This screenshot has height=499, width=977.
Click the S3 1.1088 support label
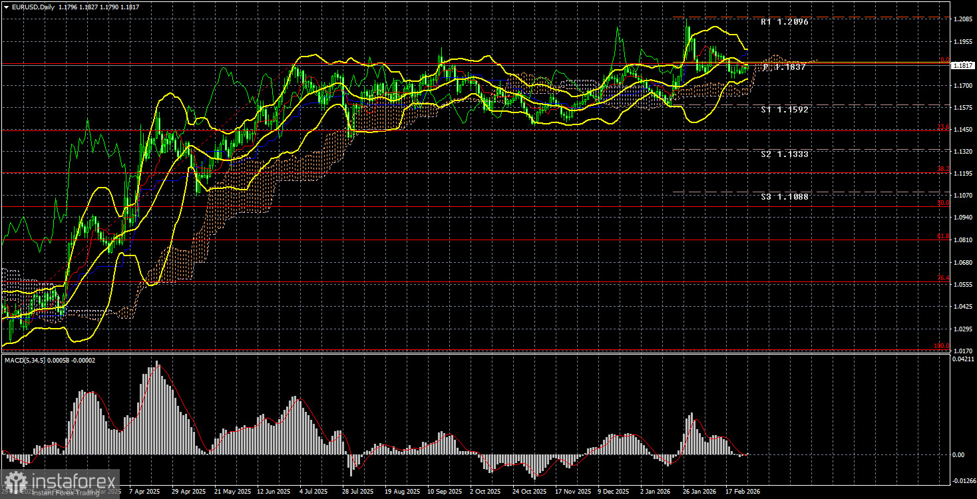tap(783, 196)
